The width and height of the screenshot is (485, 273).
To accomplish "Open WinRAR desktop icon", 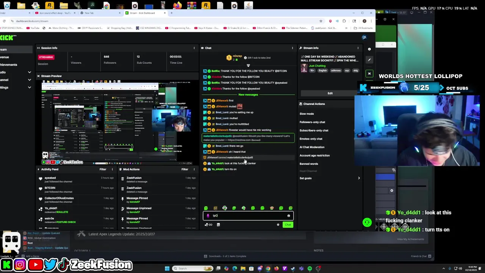I will point(191,5).
